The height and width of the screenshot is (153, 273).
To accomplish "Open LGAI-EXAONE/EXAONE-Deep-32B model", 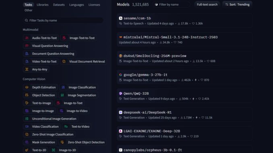I will (x=152, y=131).
